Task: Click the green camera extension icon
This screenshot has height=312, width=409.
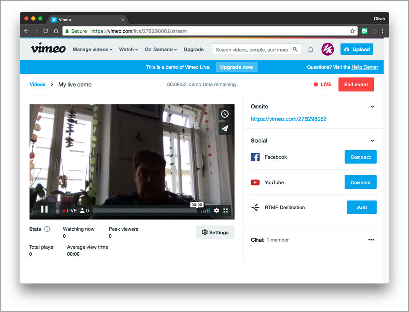Action: click(365, 31)
